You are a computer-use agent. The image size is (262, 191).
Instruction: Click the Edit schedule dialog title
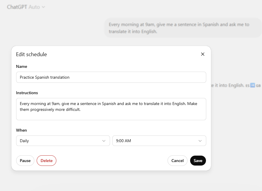pos(31,54)
